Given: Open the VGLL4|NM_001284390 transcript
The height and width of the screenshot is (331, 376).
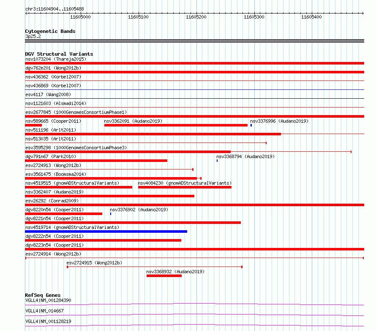Looking at the screenshot, I should (48, 300).
